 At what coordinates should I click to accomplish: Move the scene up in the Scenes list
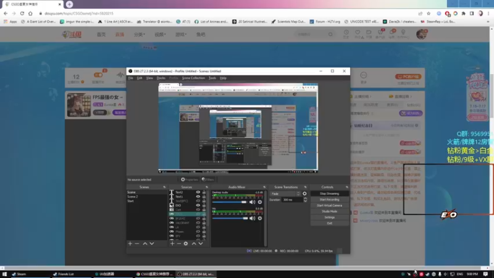coord(145,243)
